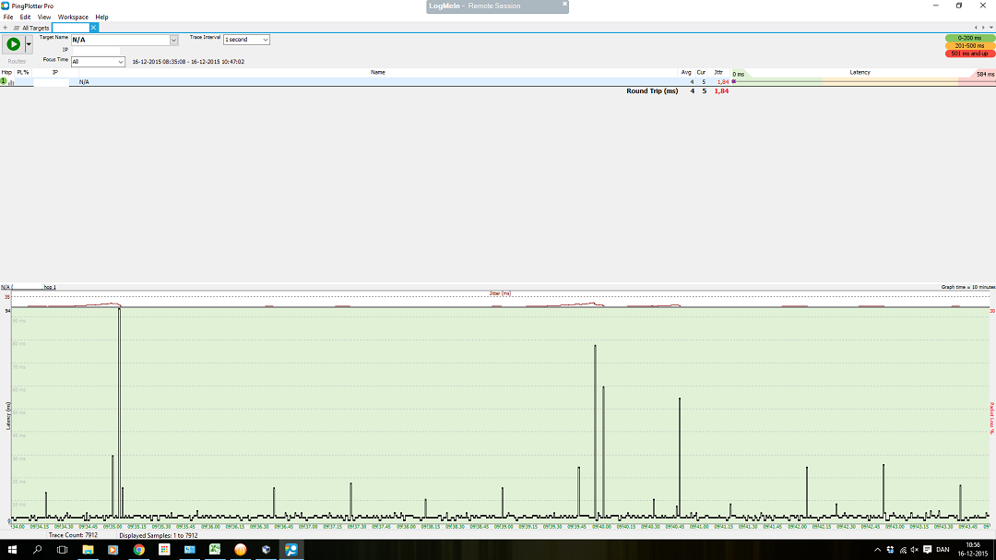Expand the Trace Interval dropdown
Screen dimensions: 996x560
[x=265, y=40]
